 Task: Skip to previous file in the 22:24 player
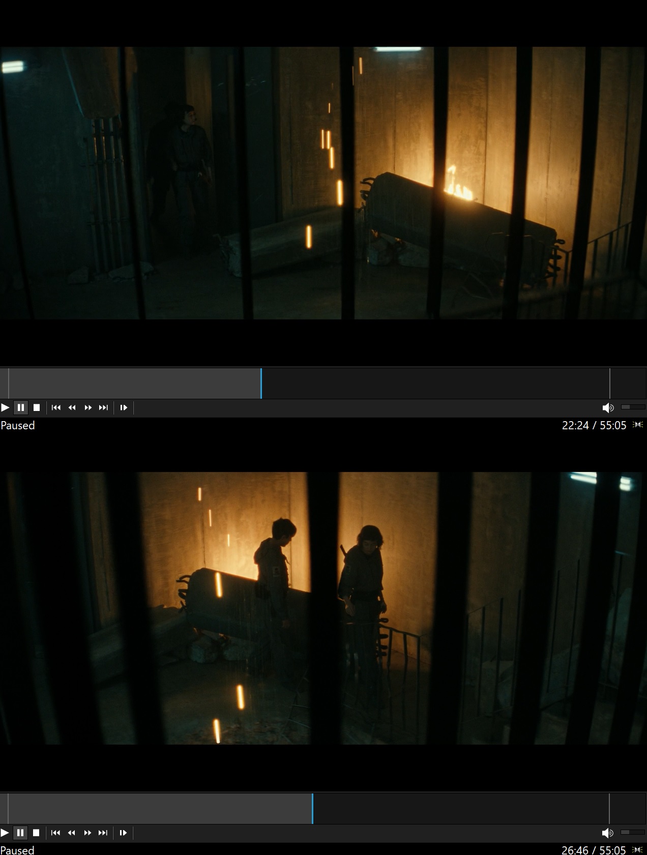(56, 407)
